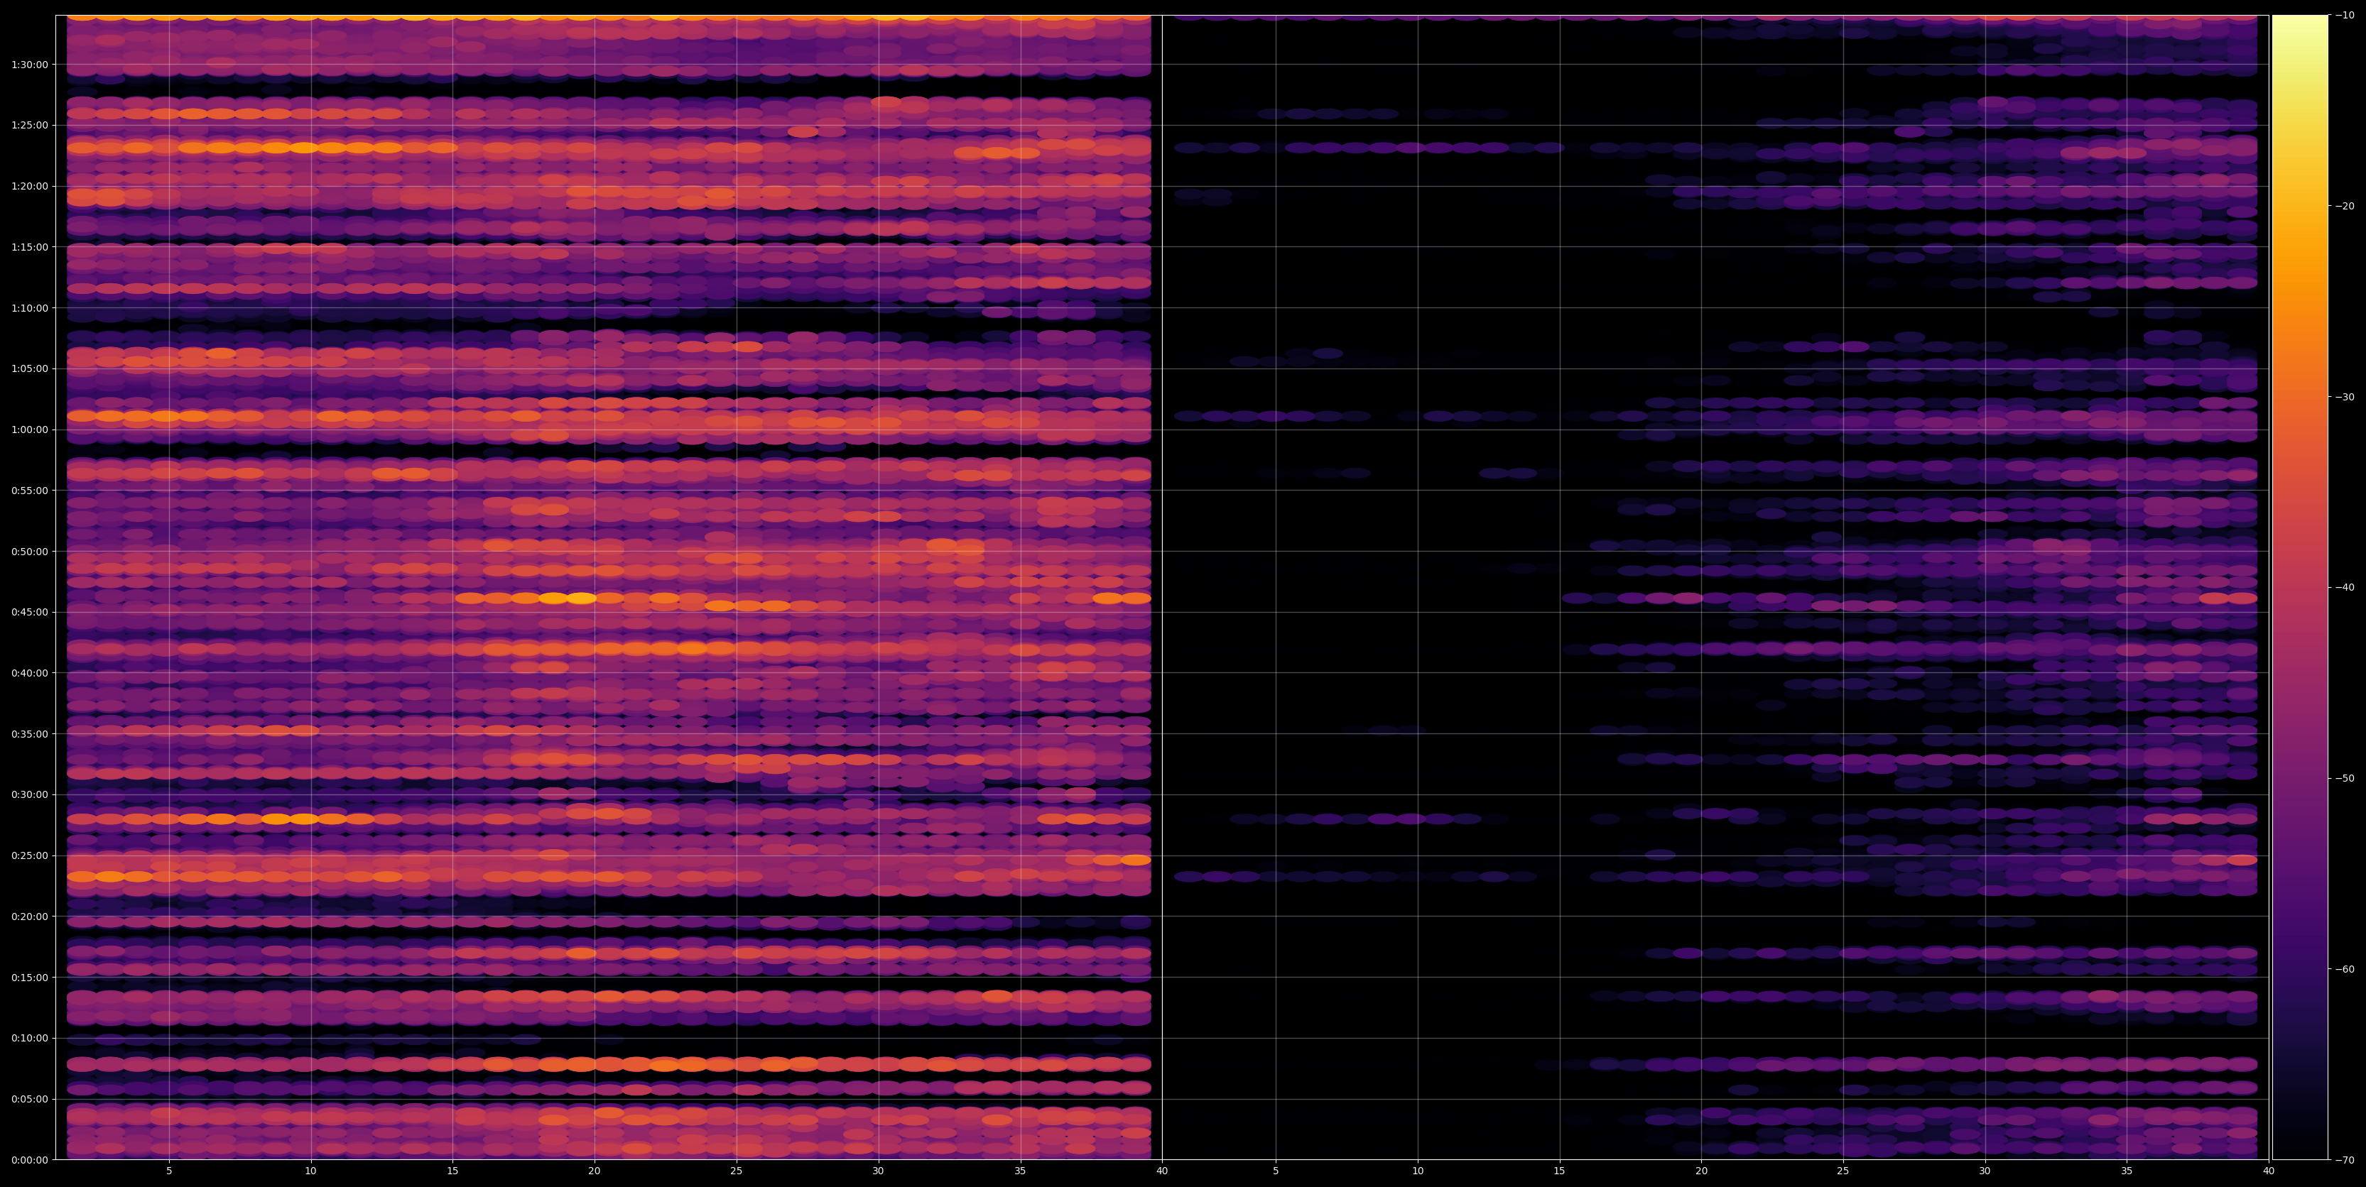Click the 1:30:00 time label
The image size is (2366, 1187).
pos(29,65)
